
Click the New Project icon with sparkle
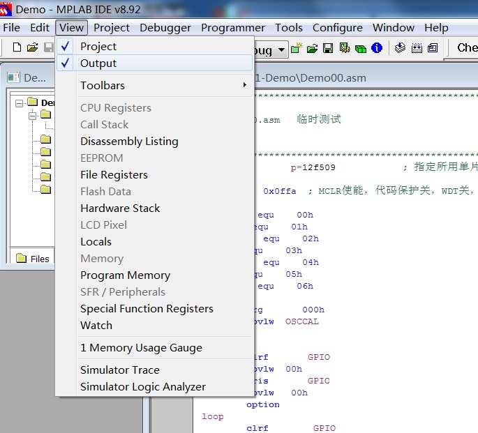[297, 48]
